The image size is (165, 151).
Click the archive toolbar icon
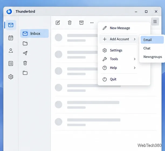pos(81,23)
